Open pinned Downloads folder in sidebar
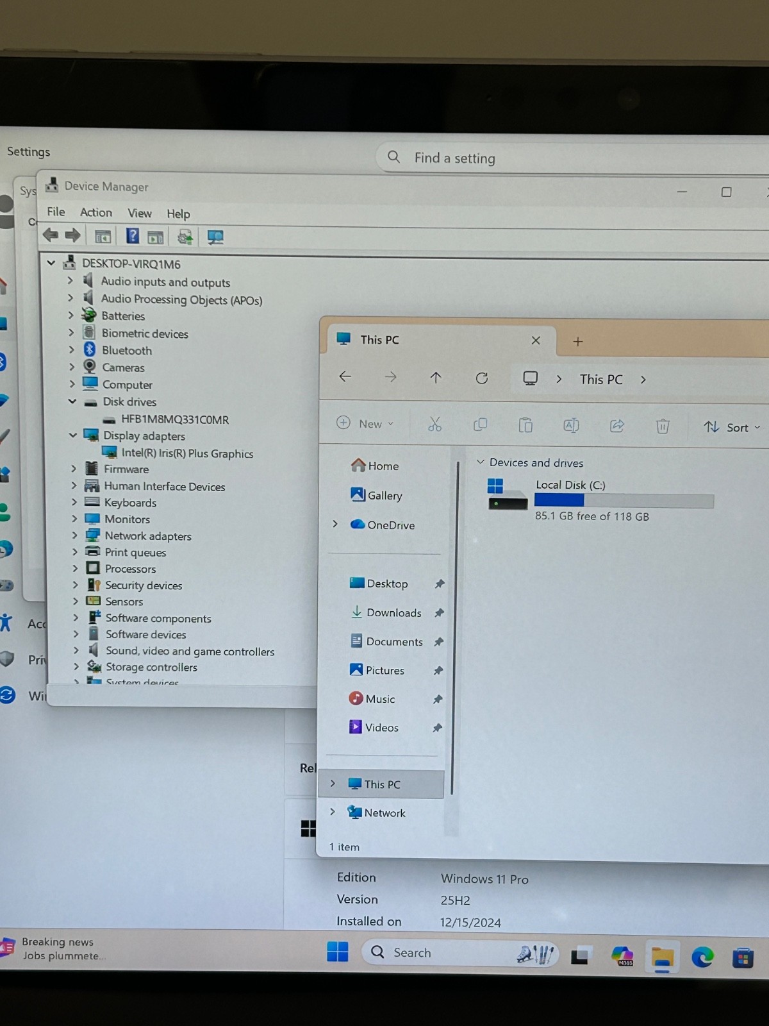769x1026 pixels. click(386, 612)
